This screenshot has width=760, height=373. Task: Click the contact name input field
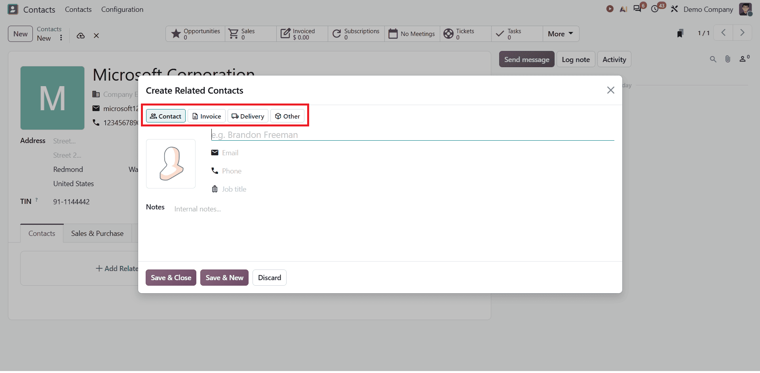pyautogui.click(x=412, y=135)
